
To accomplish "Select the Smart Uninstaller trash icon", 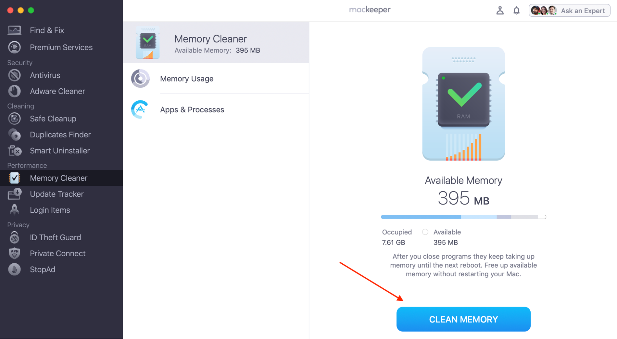I will (15, 151).
